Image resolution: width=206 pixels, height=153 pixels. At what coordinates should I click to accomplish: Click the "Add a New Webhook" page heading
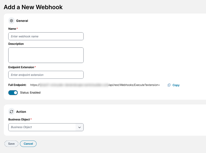coord(33,7)
